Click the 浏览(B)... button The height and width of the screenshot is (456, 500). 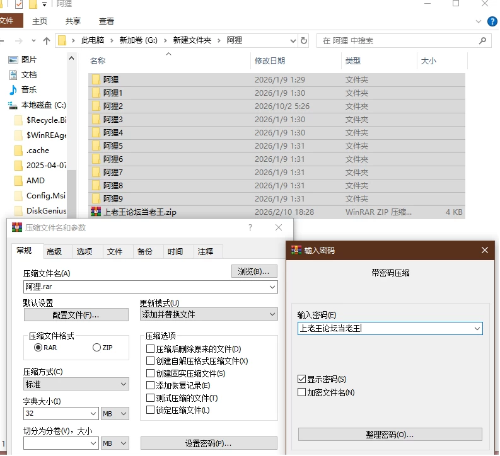(x=254, y=271)
